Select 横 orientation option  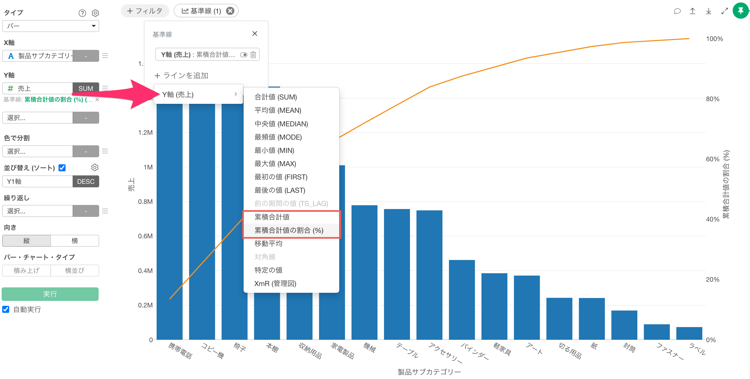click(75, 240)
